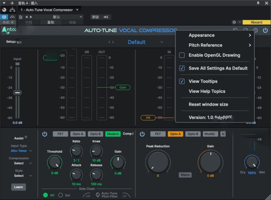Toggle Compressor 1 power button
The width and height of the screenshot is (271, 200).
pos(45,134)
